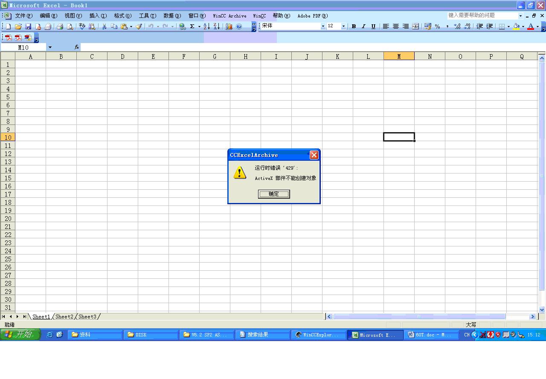Switch to the Sheet2 tab
Viewport: 546px width, 379px height.
click(64, 317)
